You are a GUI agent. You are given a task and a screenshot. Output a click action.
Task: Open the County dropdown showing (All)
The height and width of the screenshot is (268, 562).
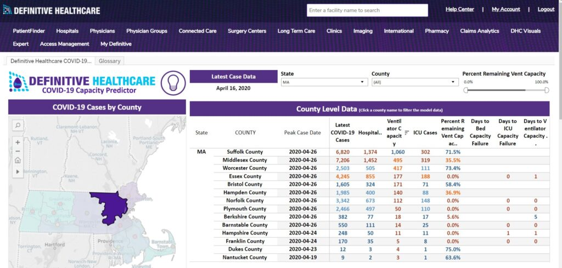[x=415, y=82]
